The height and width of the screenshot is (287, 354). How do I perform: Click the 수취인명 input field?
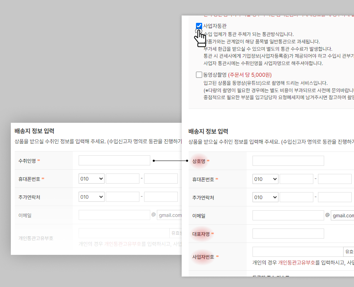(x=114, y=160)
